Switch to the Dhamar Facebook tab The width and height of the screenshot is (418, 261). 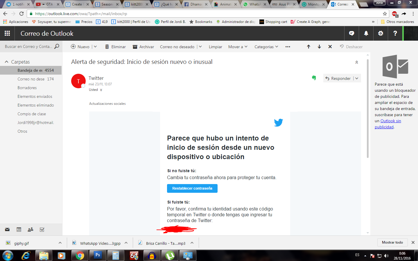point(195,4)
